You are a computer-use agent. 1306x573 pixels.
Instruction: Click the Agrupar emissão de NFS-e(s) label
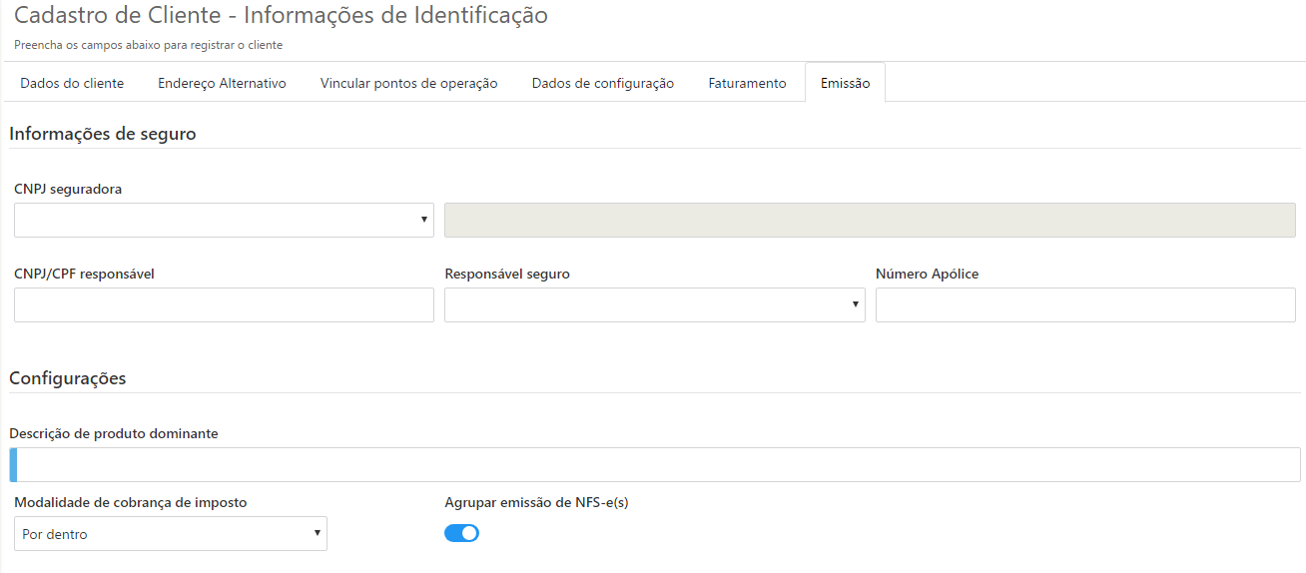click(x=536, y=502)
